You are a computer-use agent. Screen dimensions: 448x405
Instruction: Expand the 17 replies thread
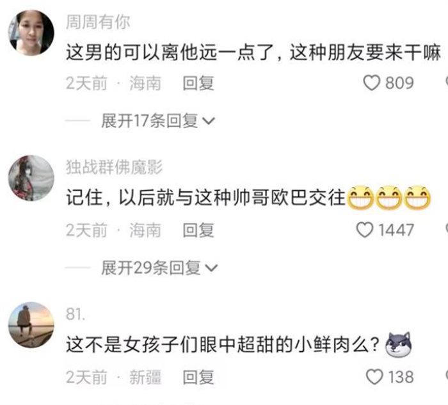[157, 121]
